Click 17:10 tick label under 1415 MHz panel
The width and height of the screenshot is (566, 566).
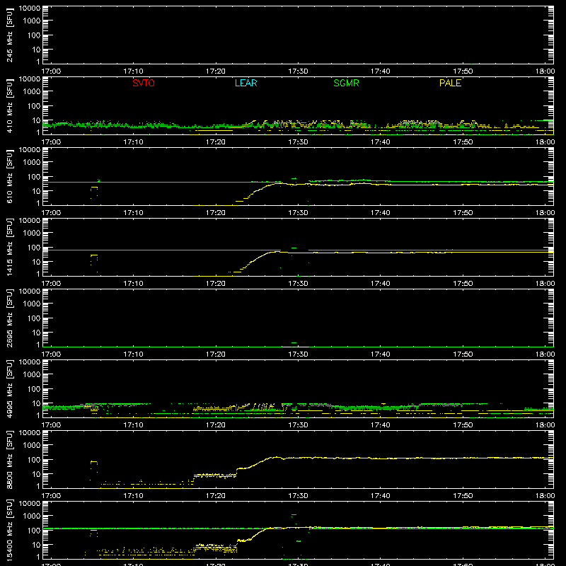coord(133,284)
